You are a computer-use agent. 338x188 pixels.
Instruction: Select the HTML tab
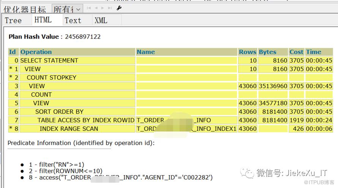pos(43,20)
